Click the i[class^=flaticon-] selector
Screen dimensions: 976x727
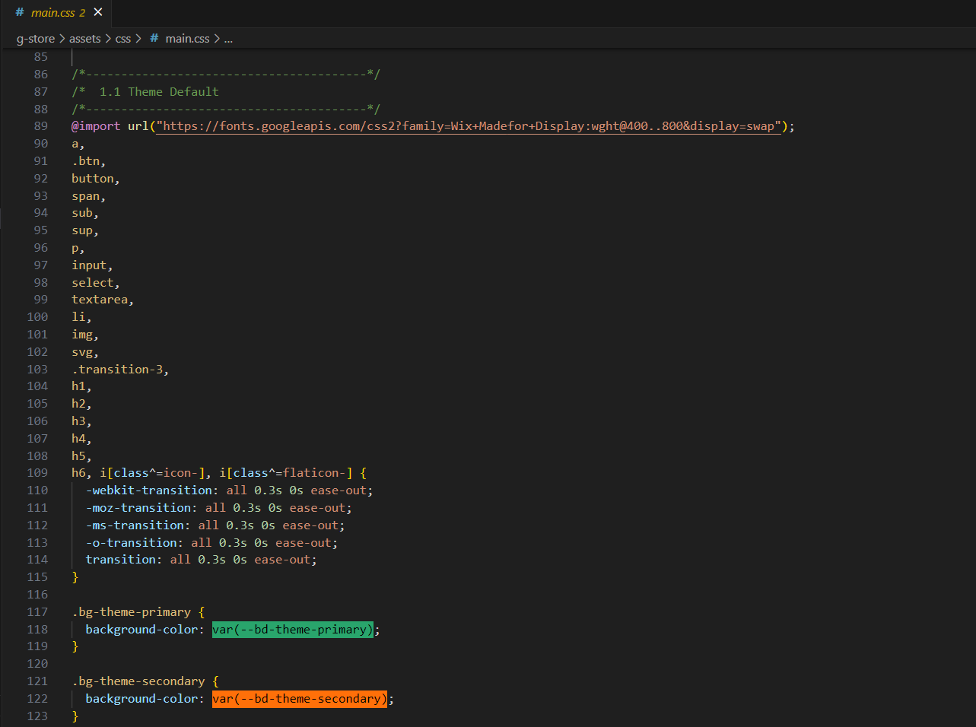pyautogui.click(x=286, y=473)
